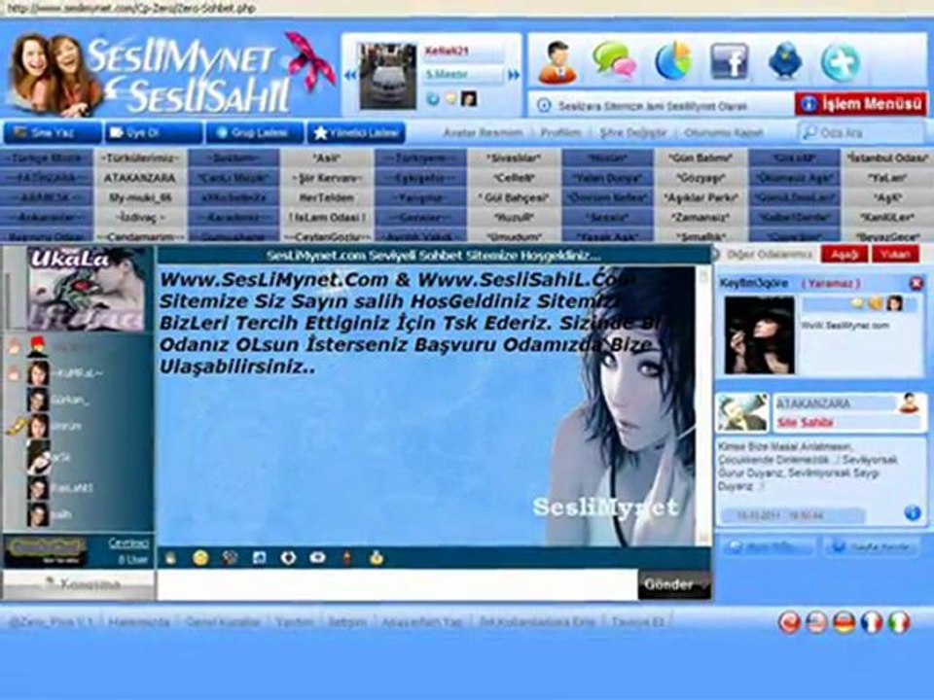This screenshot has height=700, width=934.
Task: Enter the *İstanbul Odası* room
Action: (x=887, y=158)
